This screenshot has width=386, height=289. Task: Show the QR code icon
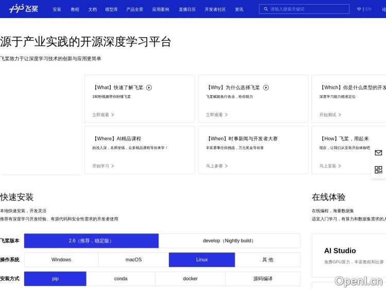point(378,170)
